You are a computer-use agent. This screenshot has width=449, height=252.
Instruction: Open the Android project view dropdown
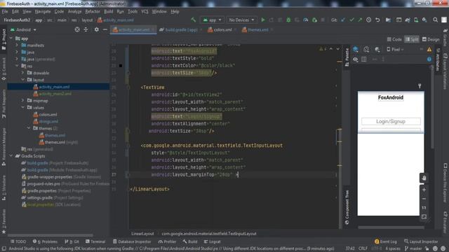coord(23,29)
